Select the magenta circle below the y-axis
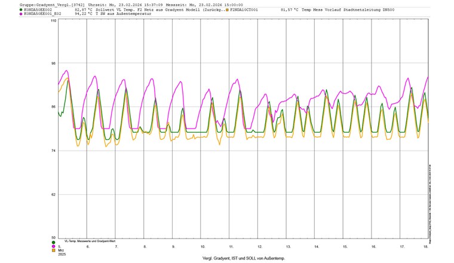The image size is (454, 263). (x=53, y=246)
